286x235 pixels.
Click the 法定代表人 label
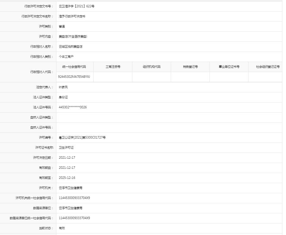click(x=45, y=87)
